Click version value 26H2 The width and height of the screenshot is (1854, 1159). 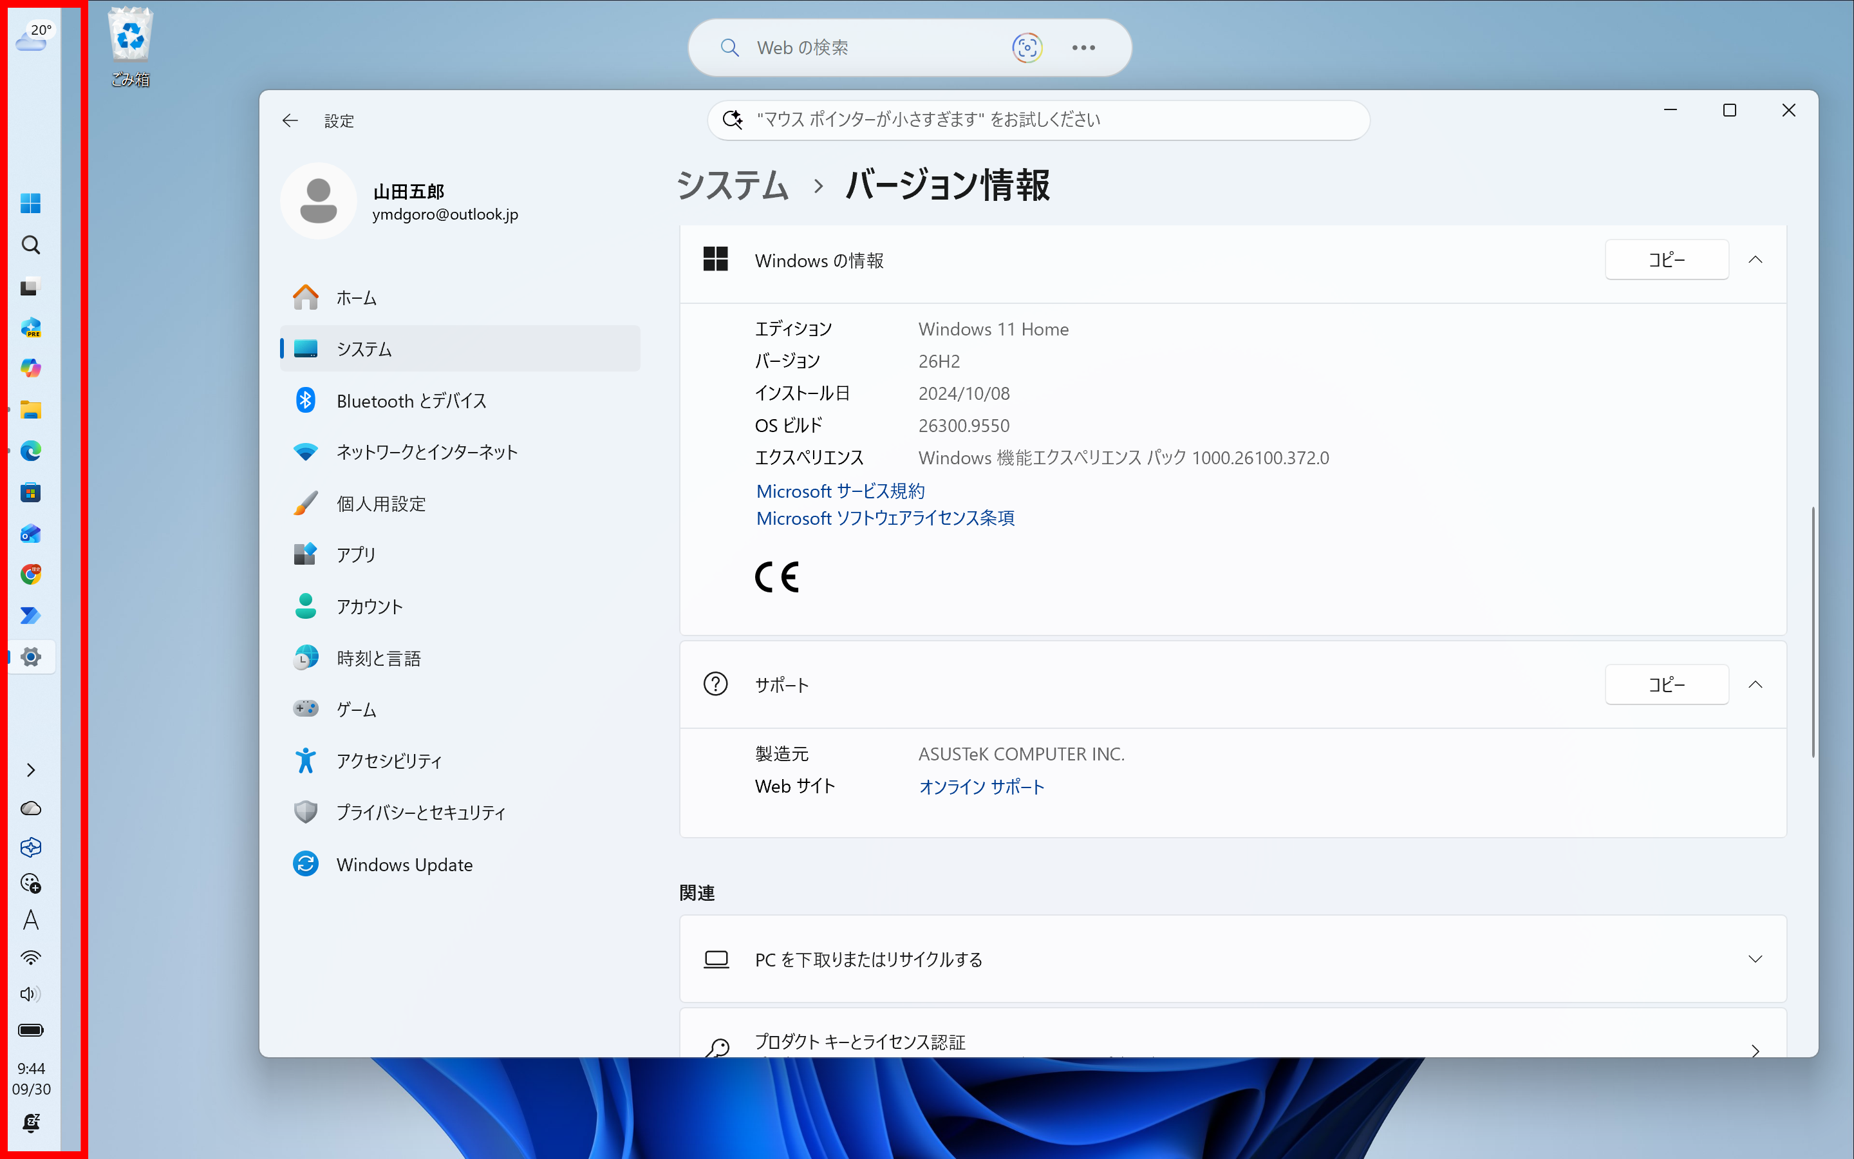click(939, 361)
